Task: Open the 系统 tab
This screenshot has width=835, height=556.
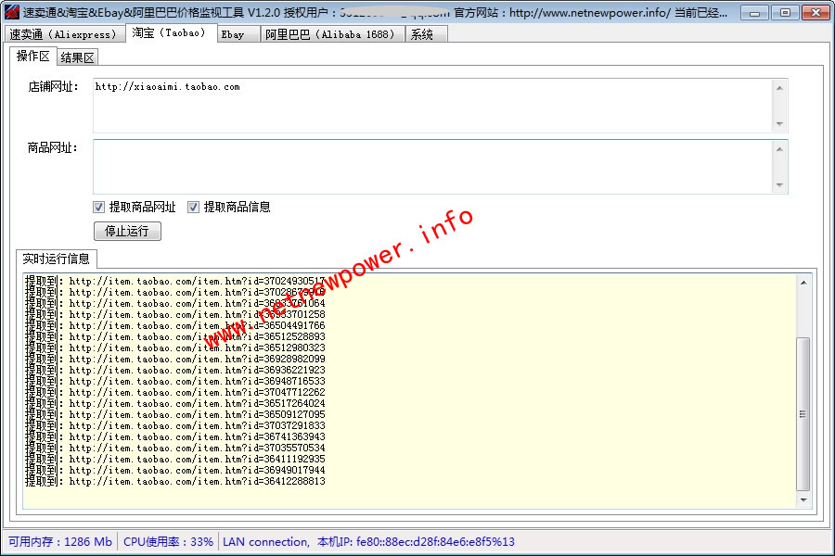Action: [422, 34]
